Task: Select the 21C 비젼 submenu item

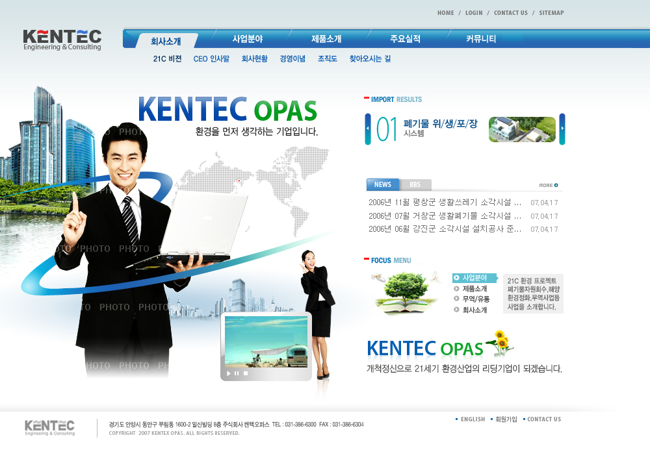Action: 168,59
